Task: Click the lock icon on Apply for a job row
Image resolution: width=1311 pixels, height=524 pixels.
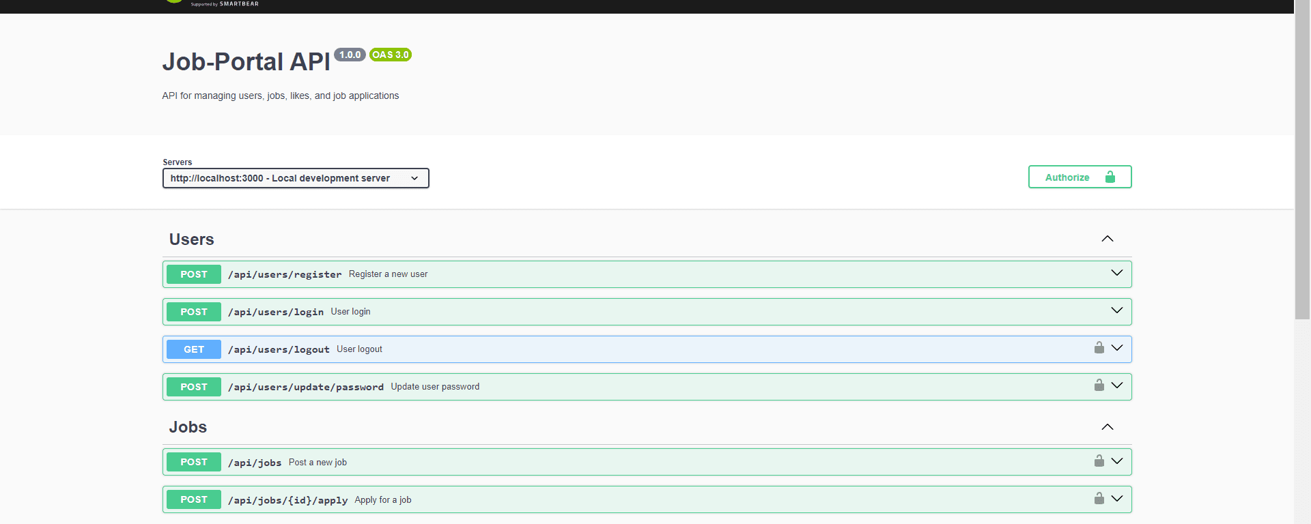Action: [1099, 499]
